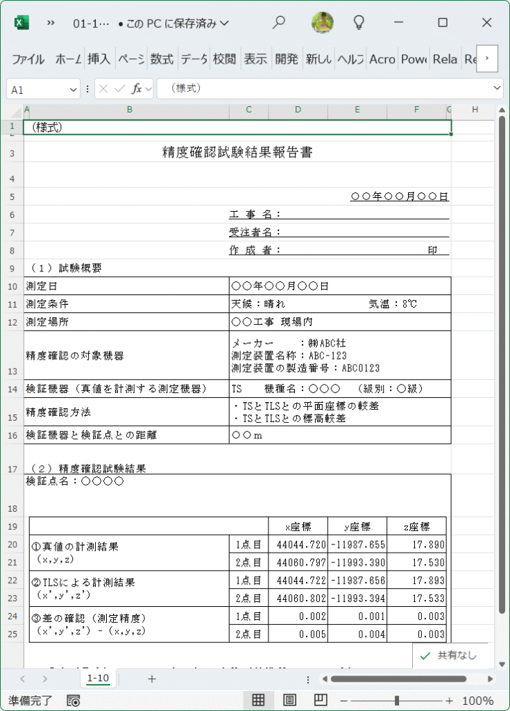The height and width of the screenshot is (711, 510).
Task: Switch to Page Break Preview view
Action: (x=321, y=700)
